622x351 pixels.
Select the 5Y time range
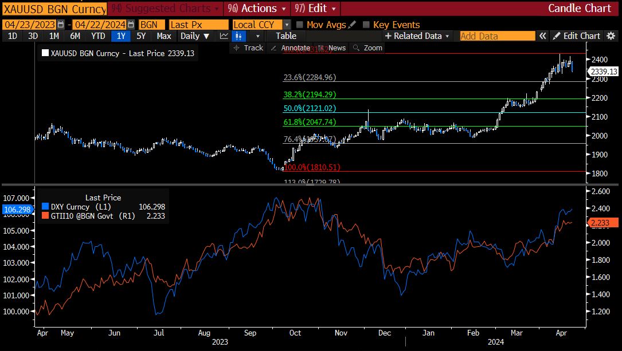coord(141,36)
